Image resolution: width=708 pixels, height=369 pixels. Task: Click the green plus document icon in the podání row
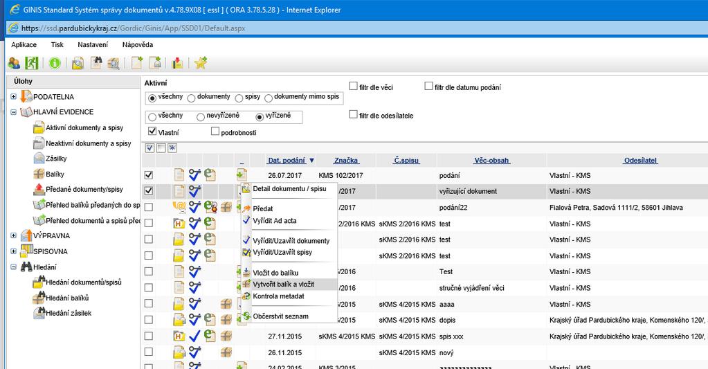[x=242, y=174]
